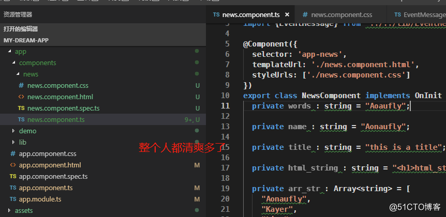Click OnInit interface name
Image resolution: width=446 pixels, height=217 pixels.
click(x=428, y=96)
